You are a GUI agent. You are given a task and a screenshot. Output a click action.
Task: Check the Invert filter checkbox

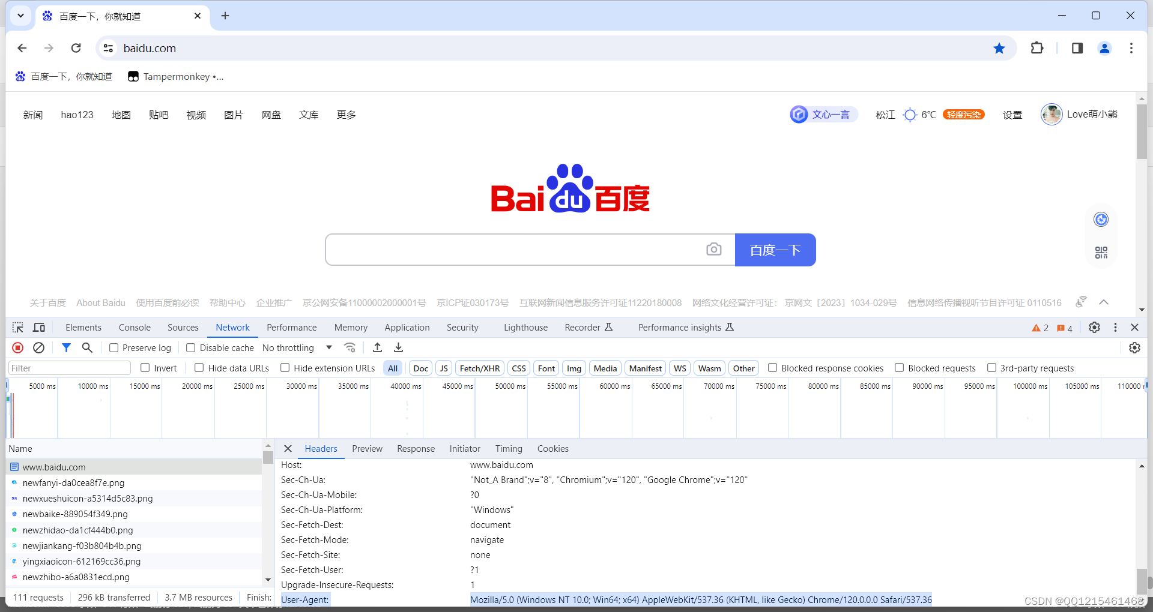click(x=145, y=368)
